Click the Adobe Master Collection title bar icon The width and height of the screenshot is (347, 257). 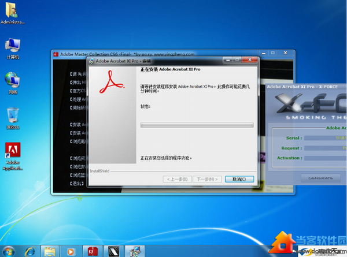[56, 54]
